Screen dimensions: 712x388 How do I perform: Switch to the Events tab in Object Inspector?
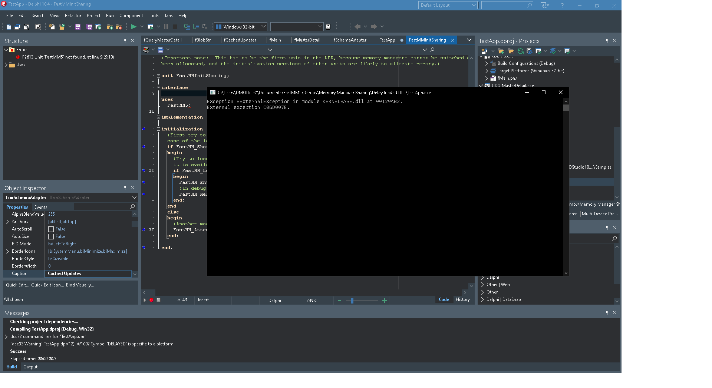40,207
